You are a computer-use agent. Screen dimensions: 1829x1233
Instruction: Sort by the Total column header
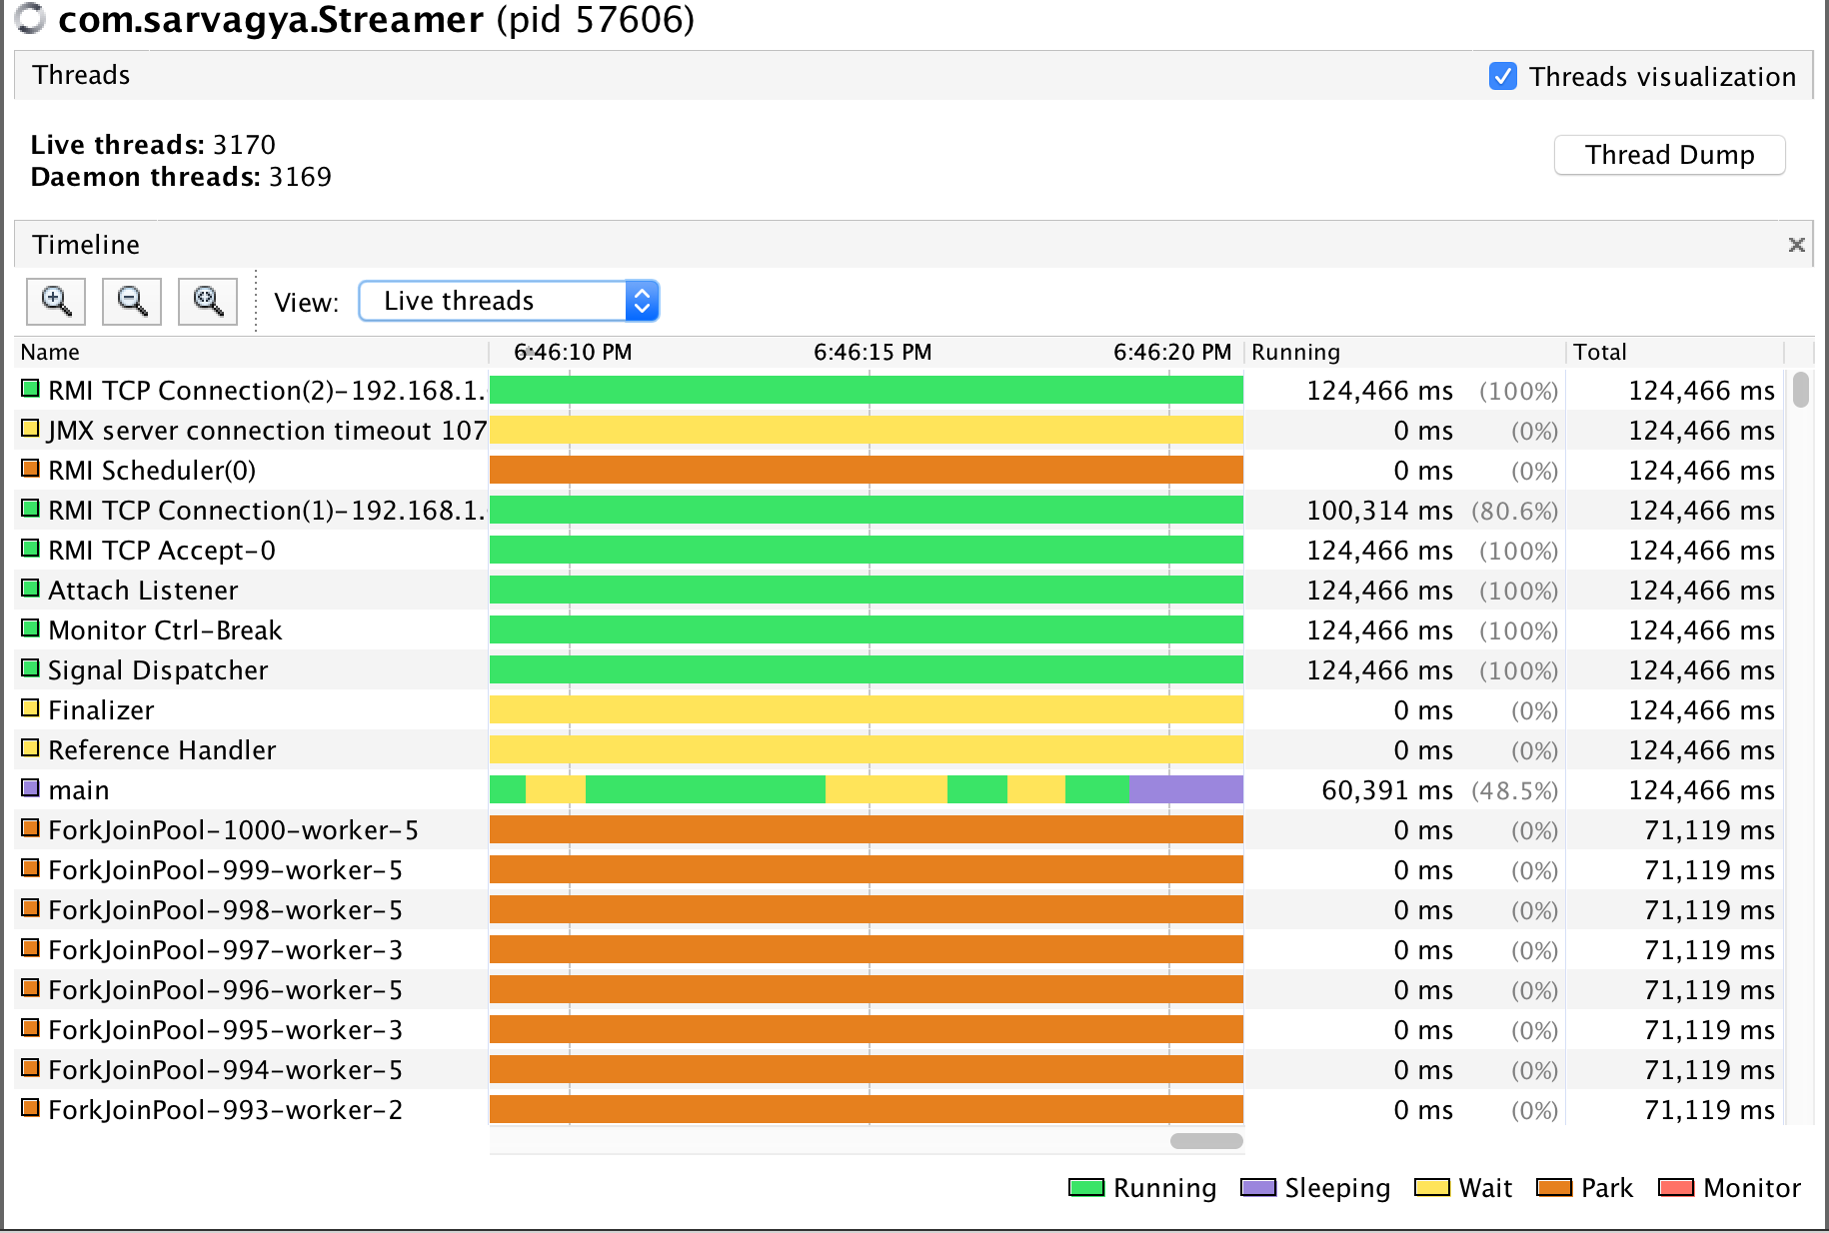(x=1599, y=352)
